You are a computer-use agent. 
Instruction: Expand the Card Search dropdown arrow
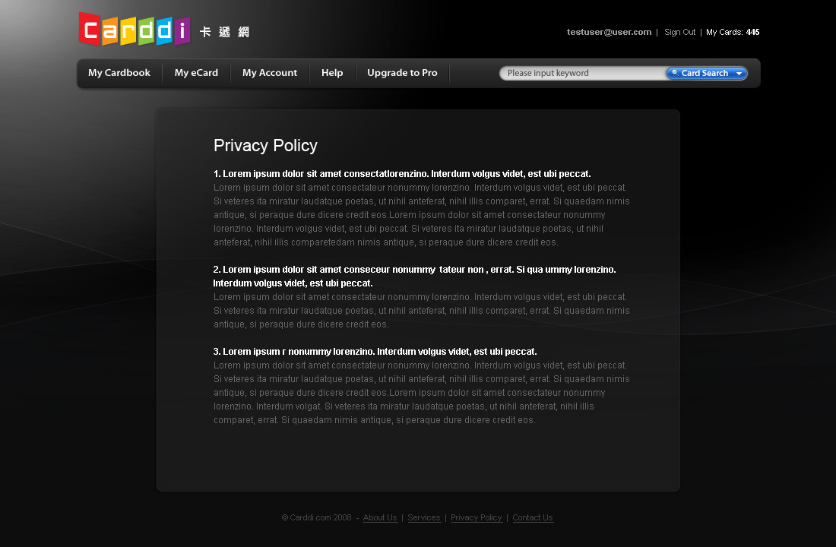tap(739, 74)
